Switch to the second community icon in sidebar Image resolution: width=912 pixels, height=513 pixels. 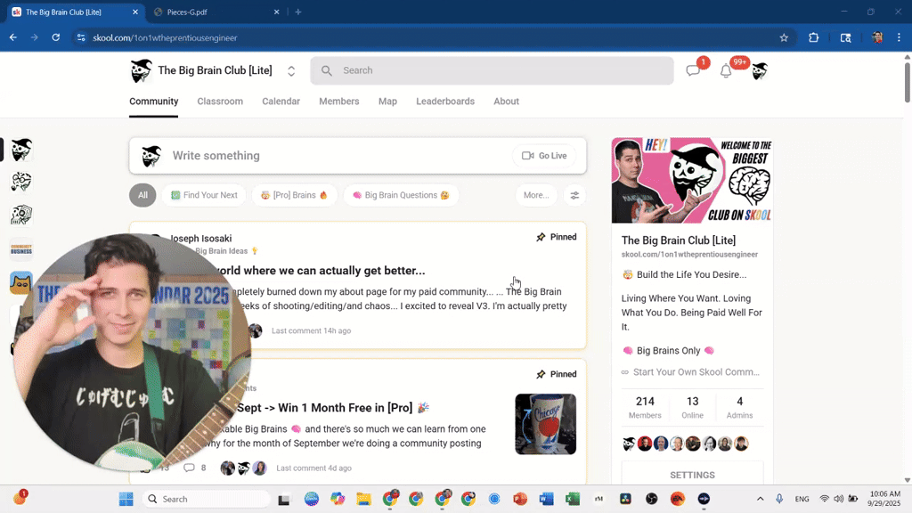pyautogui.click(x=21, y=182)
